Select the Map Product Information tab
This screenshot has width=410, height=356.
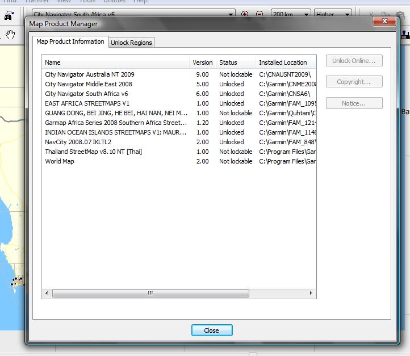(x=70, y=41)
